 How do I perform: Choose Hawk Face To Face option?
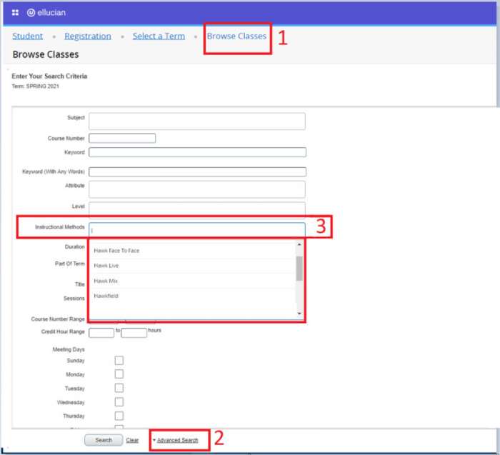coord(116,251)
